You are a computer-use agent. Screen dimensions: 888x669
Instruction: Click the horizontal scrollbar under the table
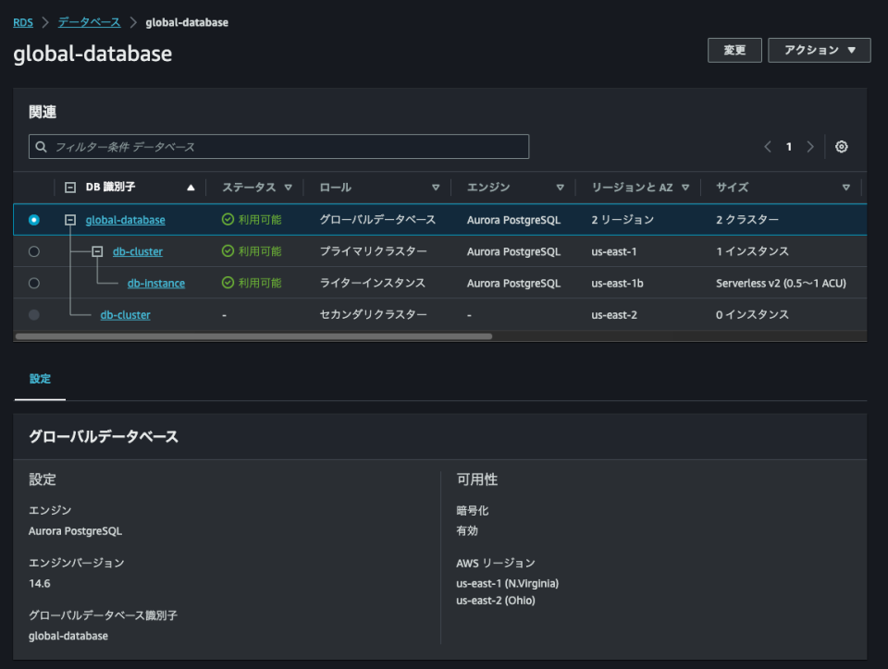pyautogui.click(x=253, y=336)
